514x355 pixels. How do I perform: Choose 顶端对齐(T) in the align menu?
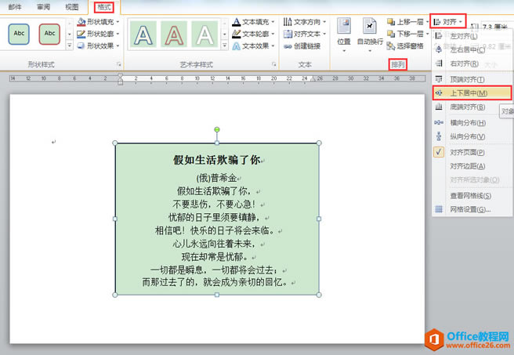[472, 79]
